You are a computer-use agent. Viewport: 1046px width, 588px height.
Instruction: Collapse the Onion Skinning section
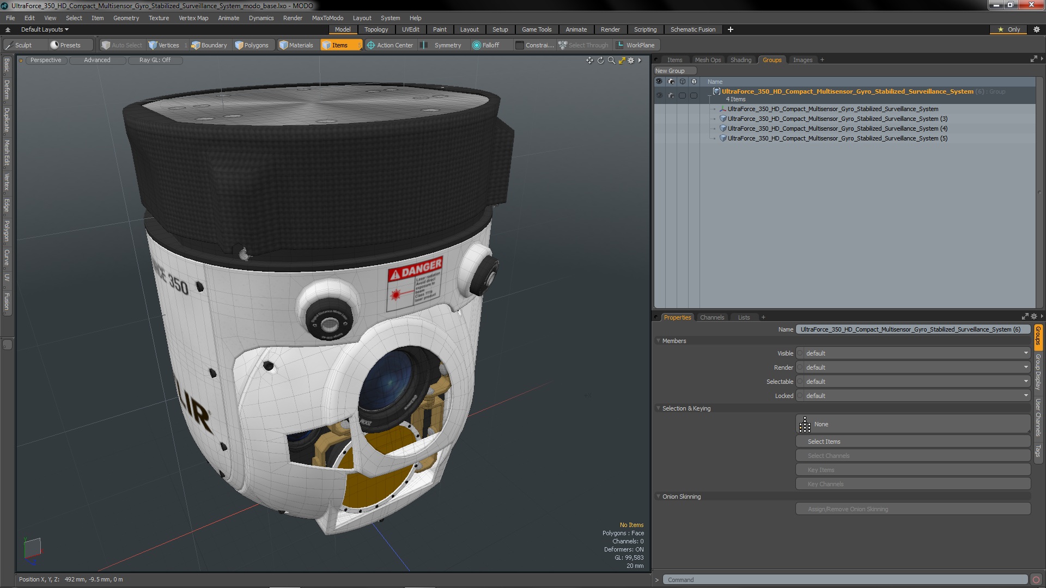[658, 497]
